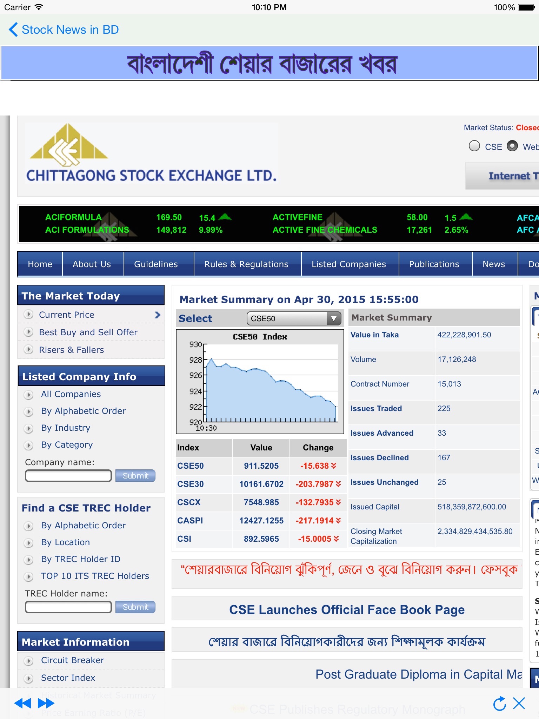Open the CSE50 index dropdown
The image size is (539, 719).
click(x=294, y=318)
